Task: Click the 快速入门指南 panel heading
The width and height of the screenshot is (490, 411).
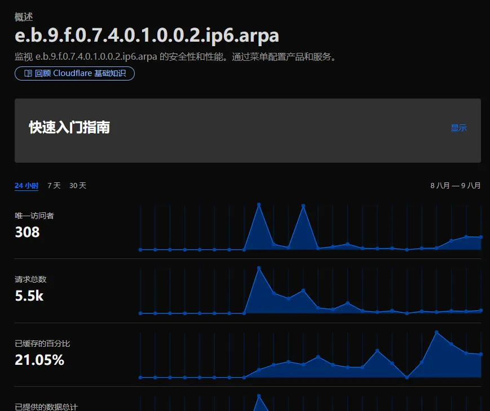Action: tap(69, 128)
